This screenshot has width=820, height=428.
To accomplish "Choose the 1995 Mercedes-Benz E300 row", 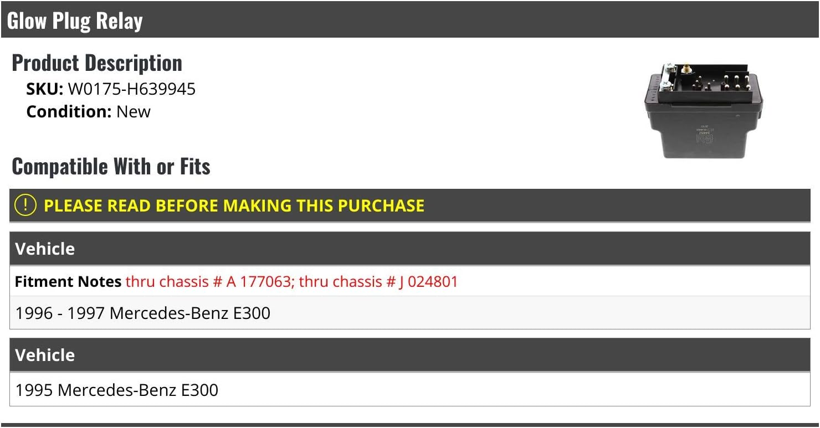I will pyautogui.click(x=117, y=390).
